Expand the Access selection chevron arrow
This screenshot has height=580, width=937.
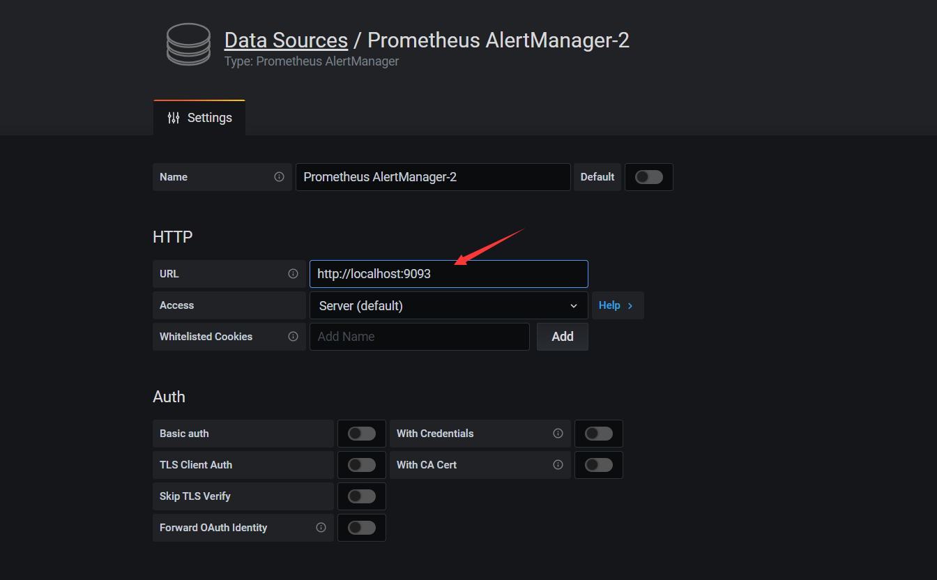click(x=574, y=305)
